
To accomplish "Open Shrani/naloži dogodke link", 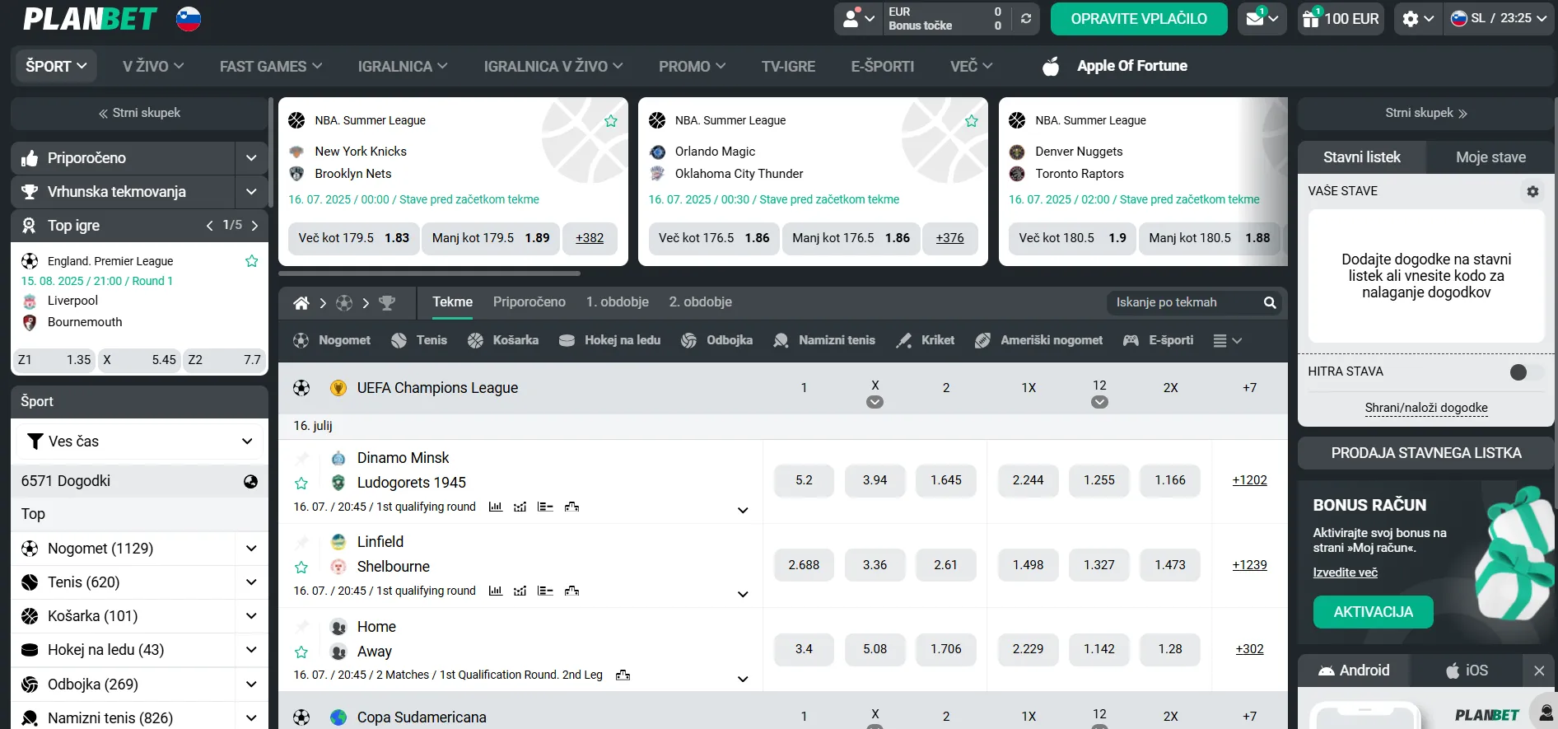I will click(1426, 408).
